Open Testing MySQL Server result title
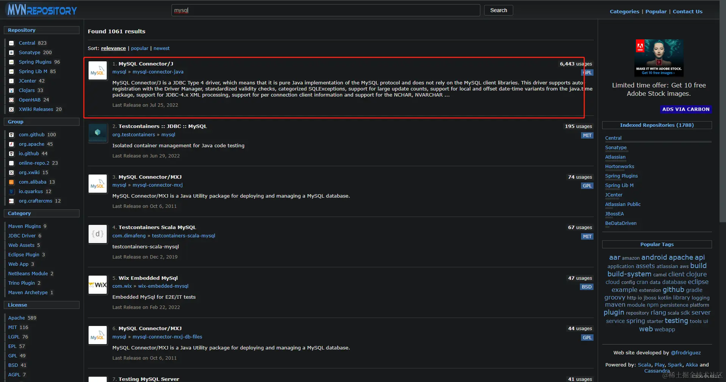 (149, 379)
